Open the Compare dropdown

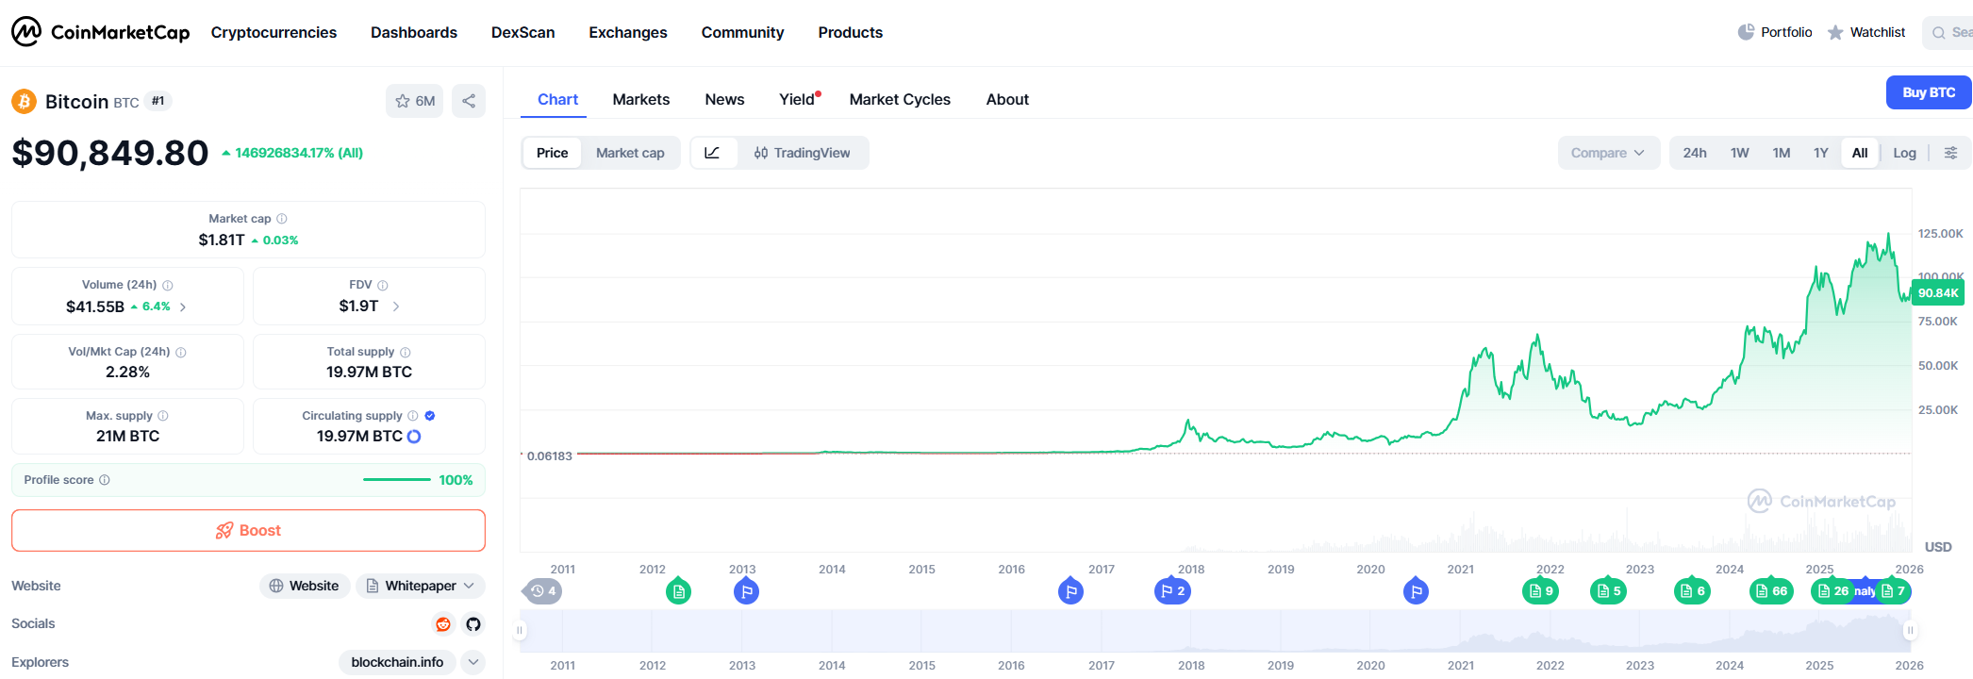[1609, 153]
